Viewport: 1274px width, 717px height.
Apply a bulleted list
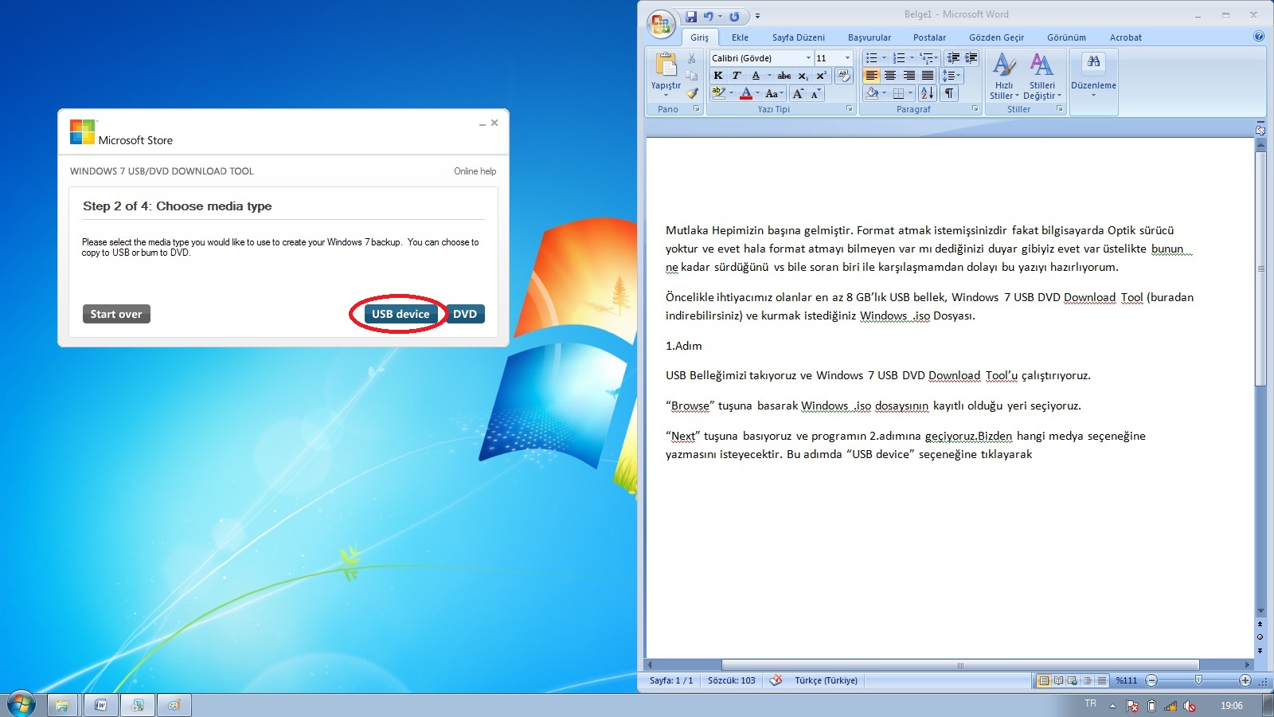point(871,58)
